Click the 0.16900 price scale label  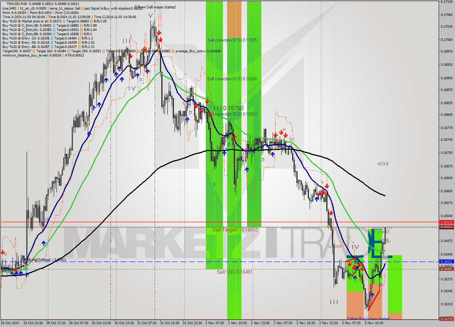[x=446, y=78]
